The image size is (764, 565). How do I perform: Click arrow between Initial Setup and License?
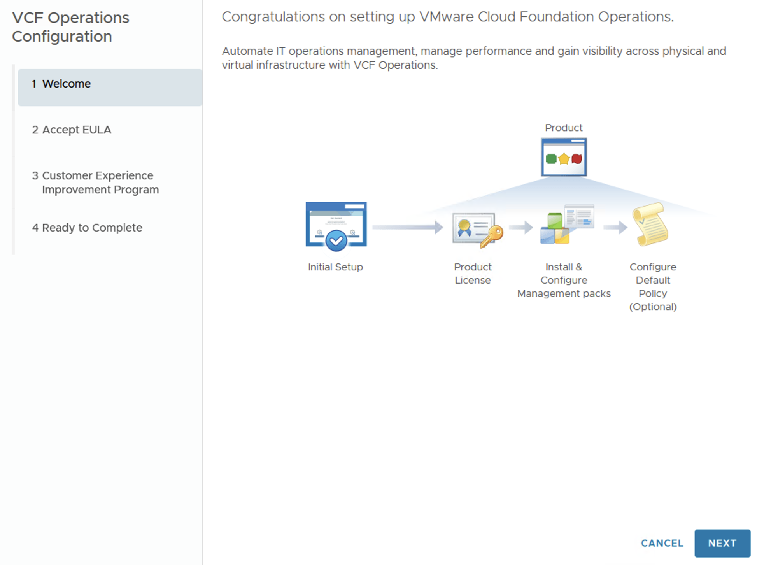coord(407,227)
